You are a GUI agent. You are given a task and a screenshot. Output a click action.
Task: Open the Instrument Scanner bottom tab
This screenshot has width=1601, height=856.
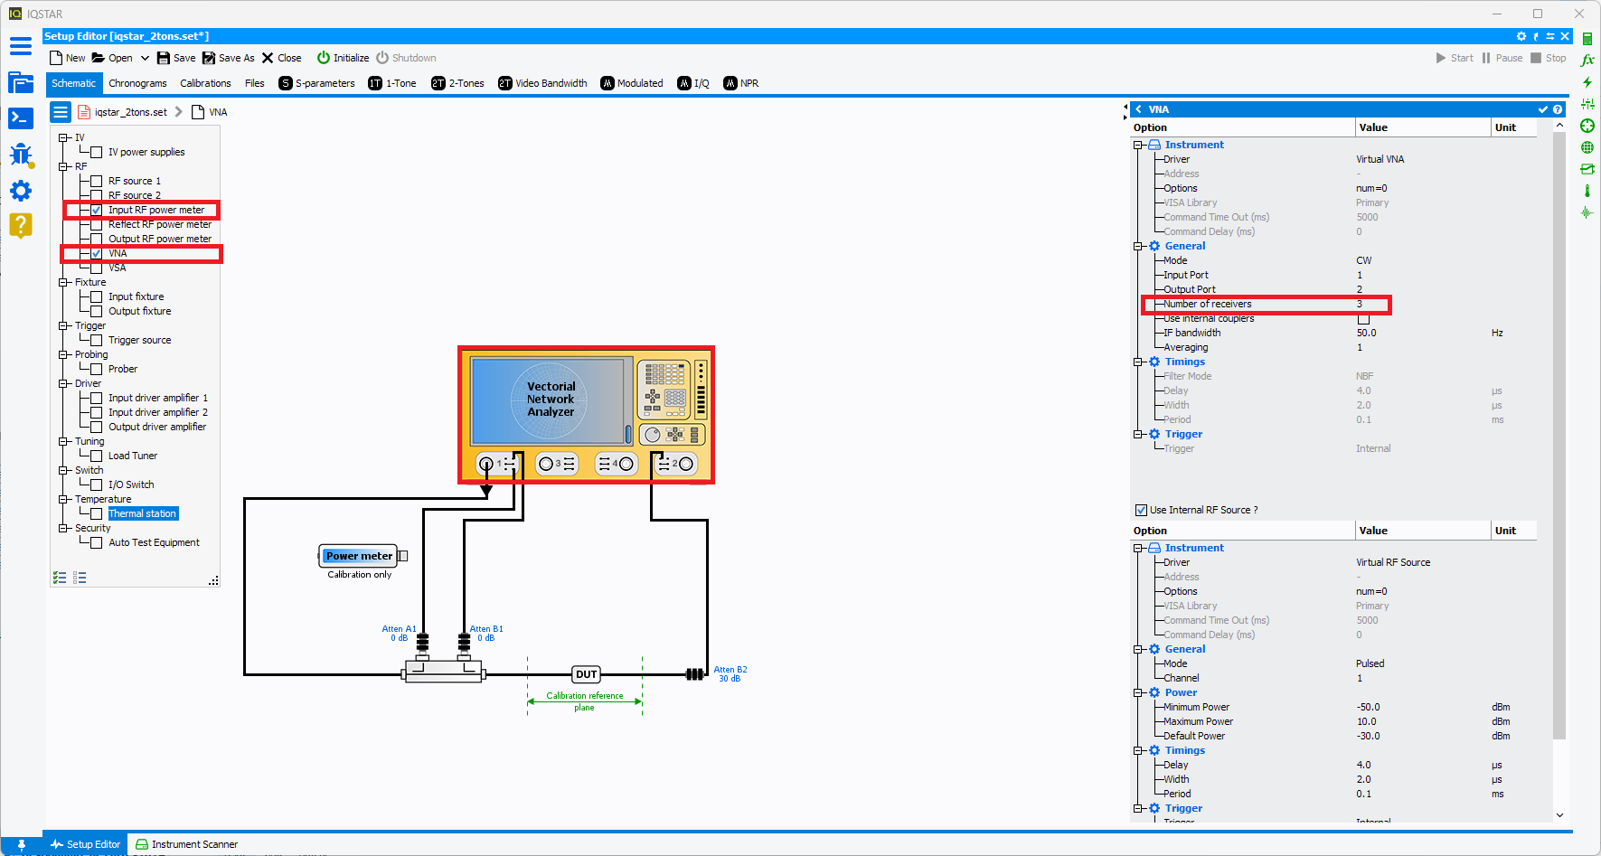[186, 844]
